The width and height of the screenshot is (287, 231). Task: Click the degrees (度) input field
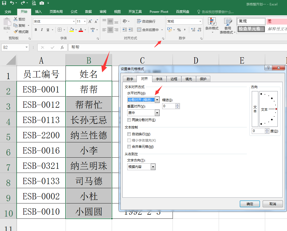(x=258, y=131)
